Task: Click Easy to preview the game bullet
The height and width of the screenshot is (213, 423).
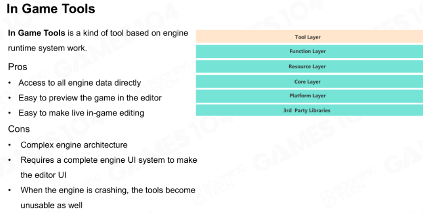Action: [x=90, y=98]
